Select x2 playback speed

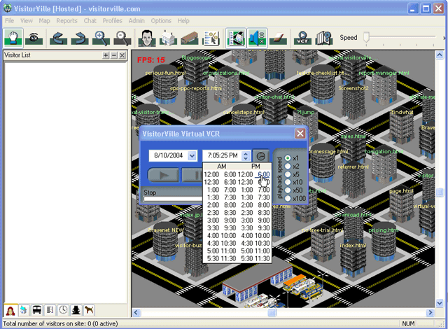click(288, 166)
